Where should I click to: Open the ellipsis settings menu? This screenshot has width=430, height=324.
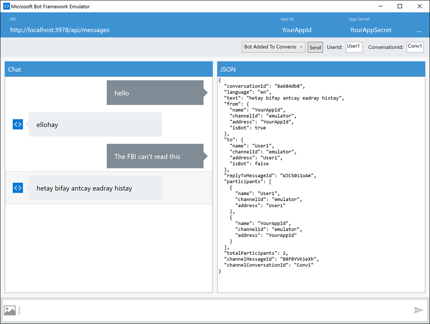[x=419, y=31]
